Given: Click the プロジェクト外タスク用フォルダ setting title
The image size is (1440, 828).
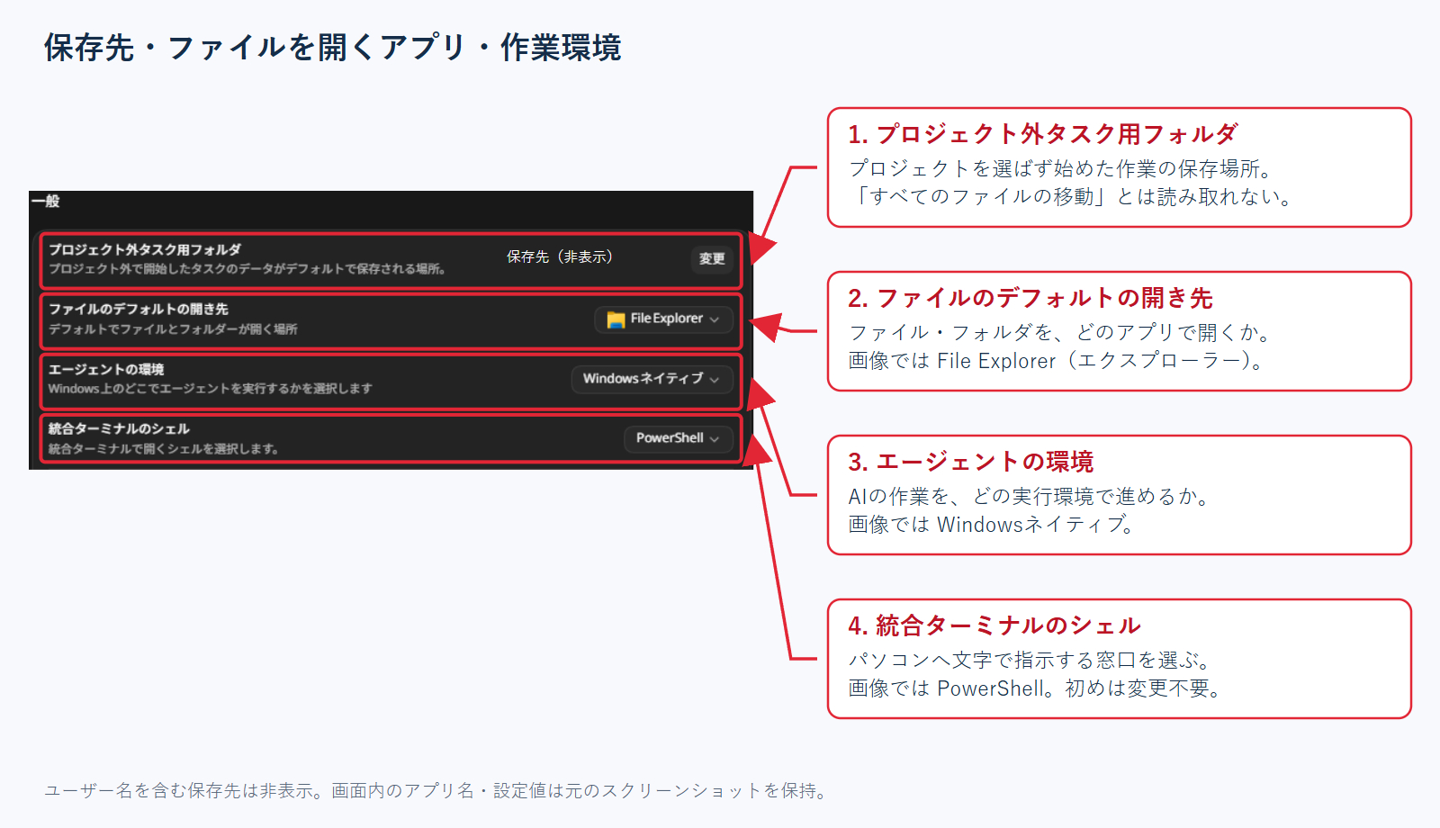Looking at the screenshot, I should [x=145, y=249].
